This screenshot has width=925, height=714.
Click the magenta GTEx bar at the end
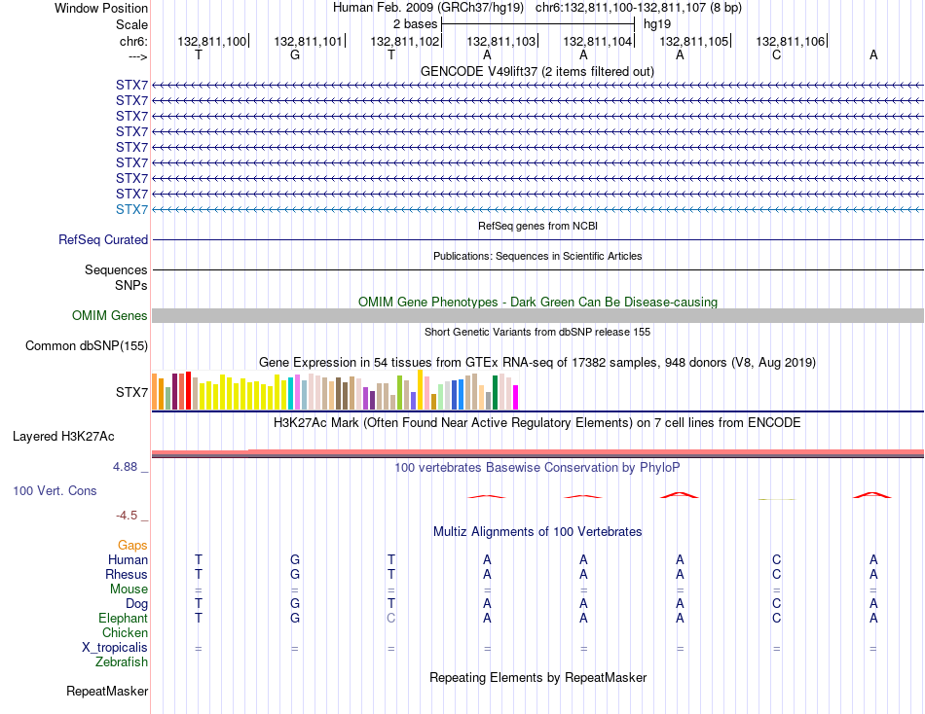click(x=516, y=398)
